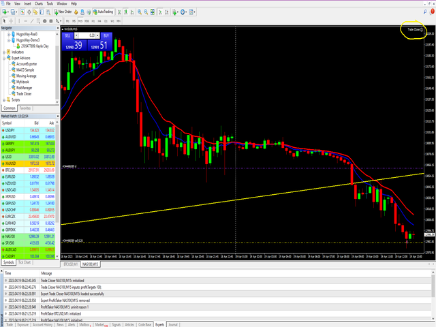Open the File menu
This screenshot has width=436, height=327.
tap(8, 3)
